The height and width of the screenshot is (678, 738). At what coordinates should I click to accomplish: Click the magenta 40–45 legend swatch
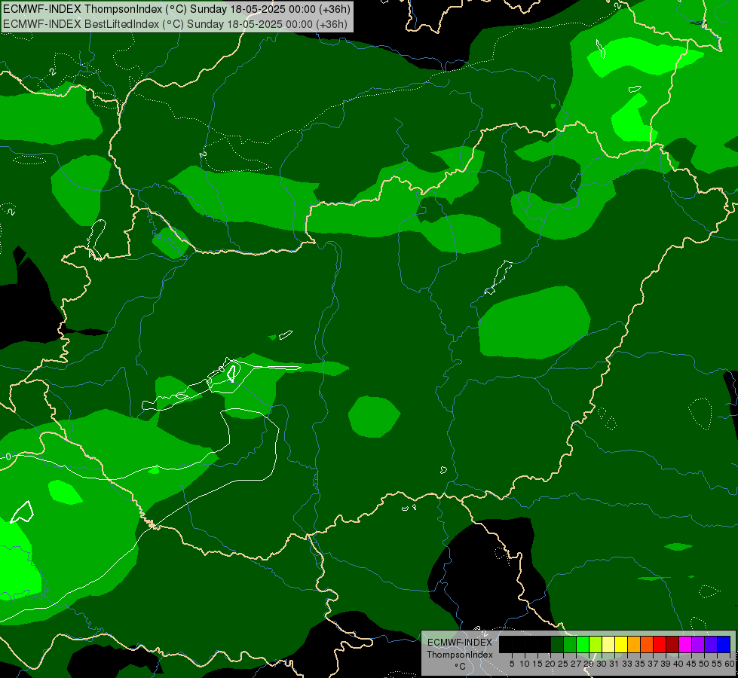[686, 644]
